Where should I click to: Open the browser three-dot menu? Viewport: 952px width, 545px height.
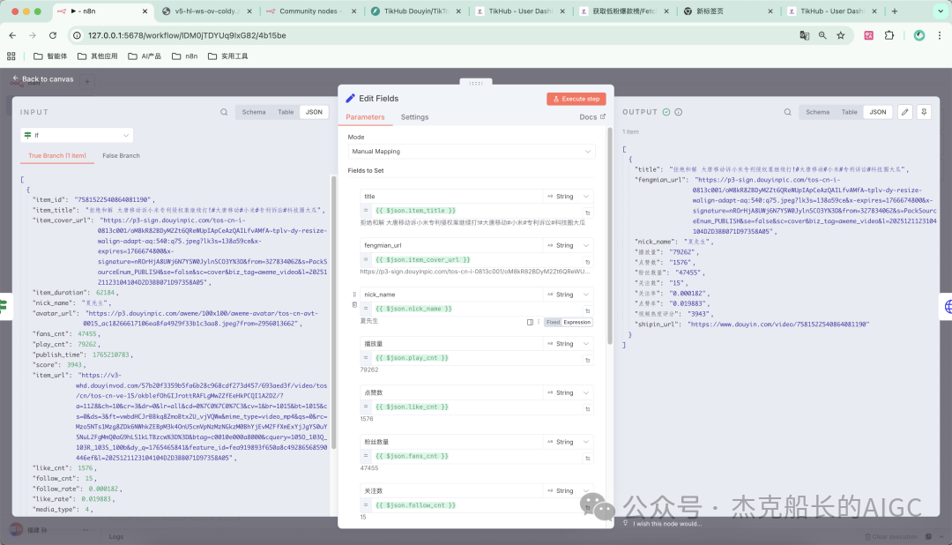tap(940, 35)
